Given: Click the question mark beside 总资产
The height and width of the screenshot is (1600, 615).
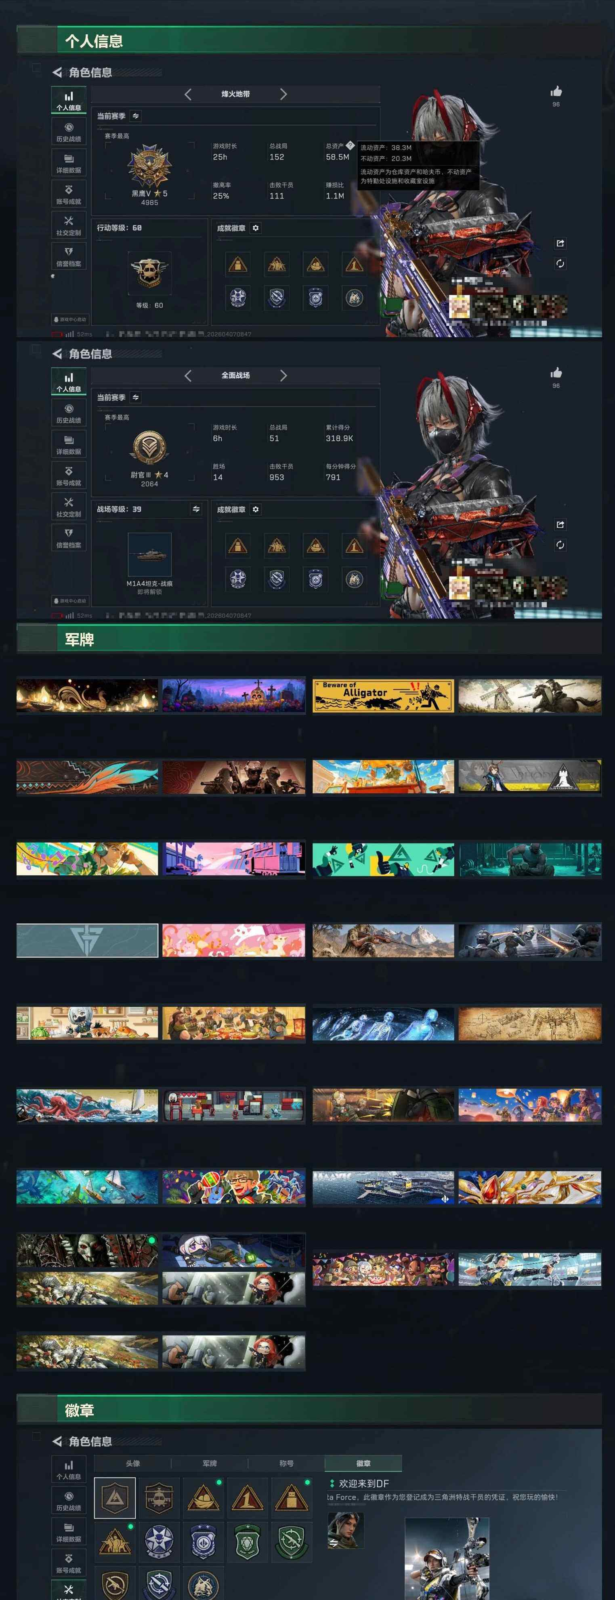Looking at the screenshot, I should pos(350,145).
